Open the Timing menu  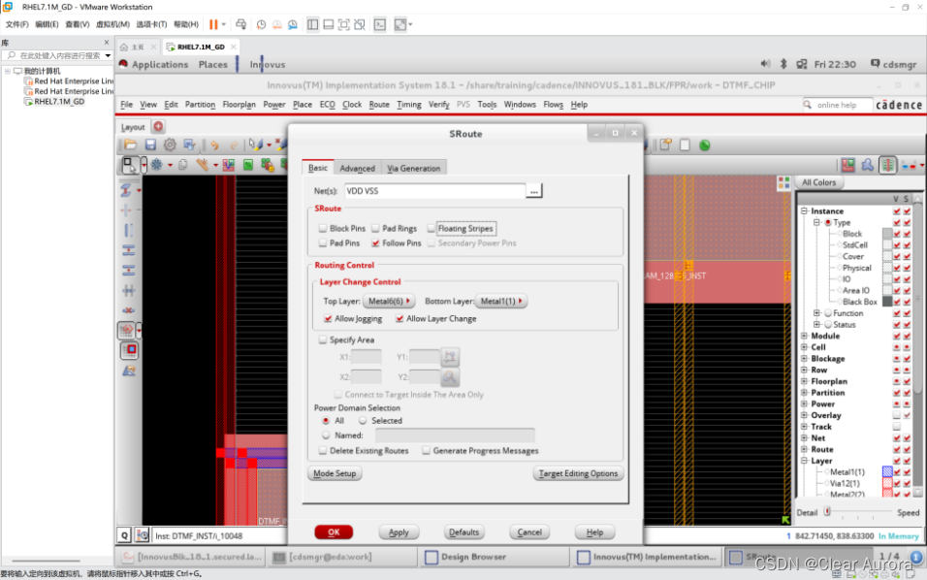(408, 105)
